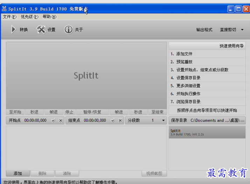250x184 pixels.
Task: Click the SplitIt 3.9 Build 1700 log entry
Action: 207,132
